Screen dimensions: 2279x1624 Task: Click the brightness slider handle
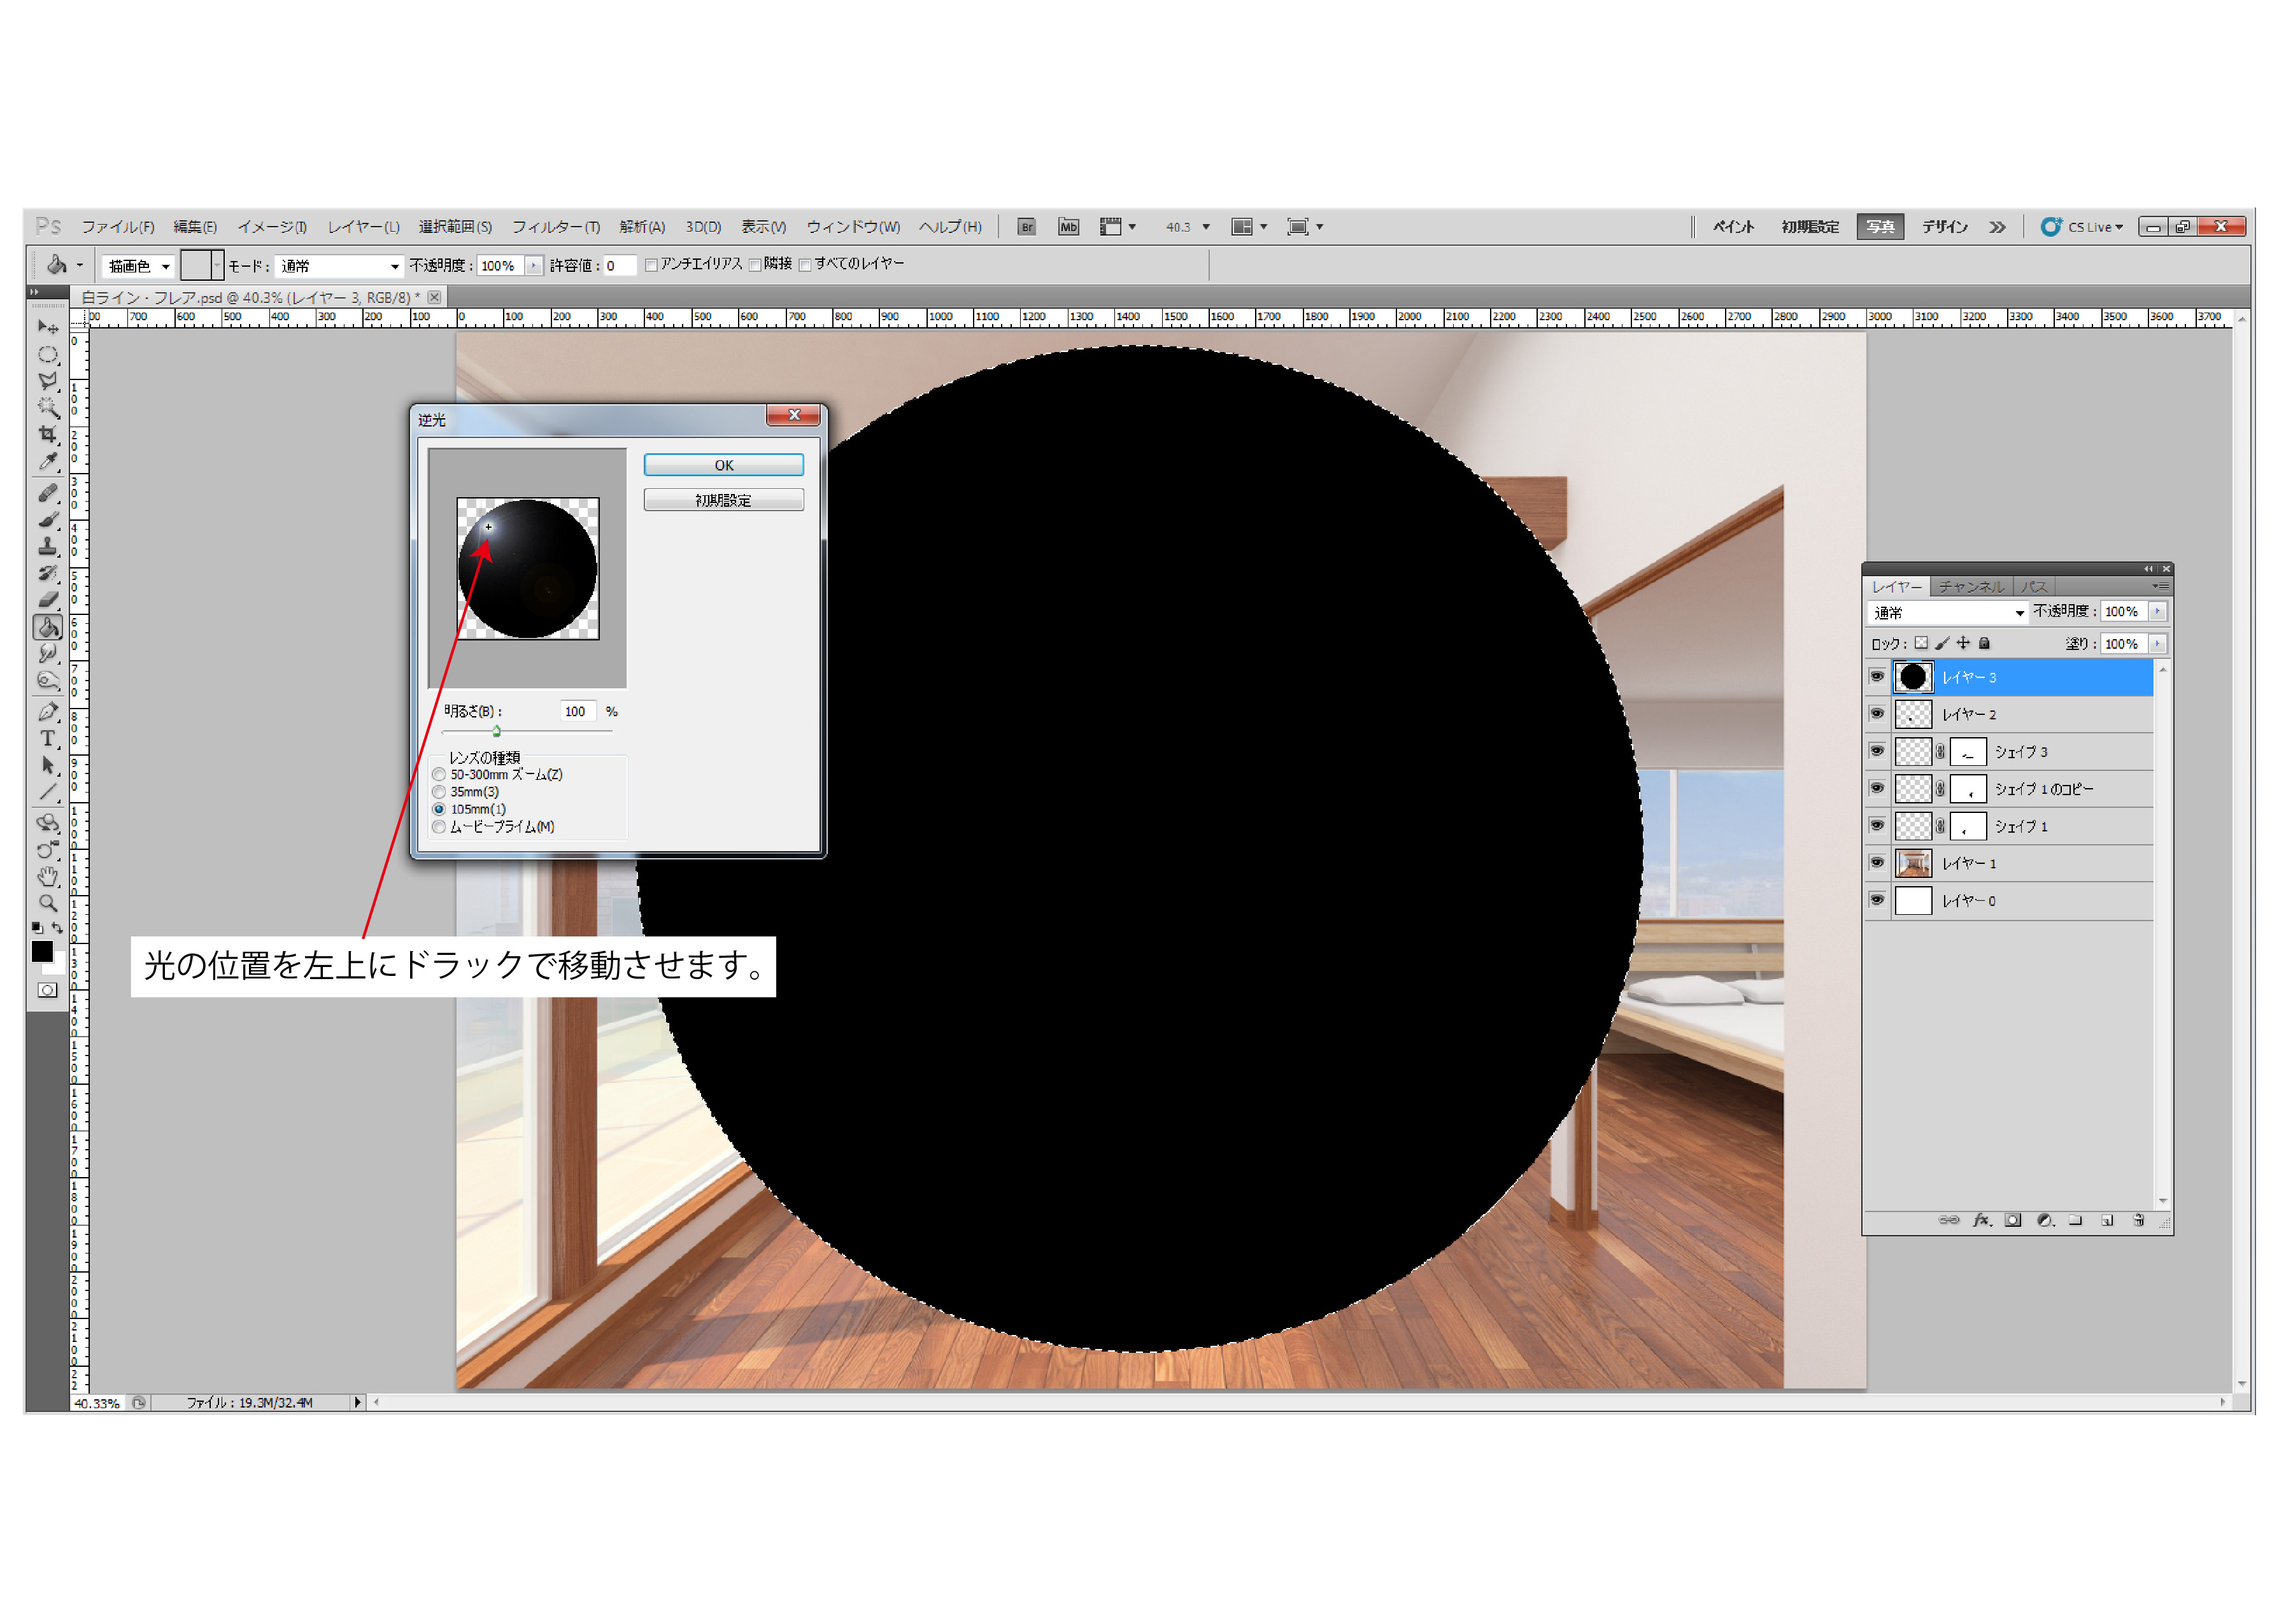[x=497, y=732]
